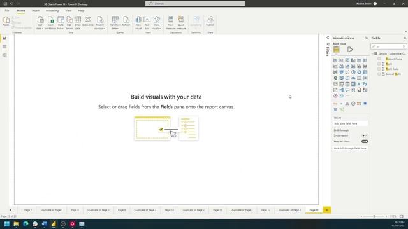Switch to the Modeling ribbon tab
Image resolution: width=408 pixels, height=229 pixels.
[x=52, y=11]
